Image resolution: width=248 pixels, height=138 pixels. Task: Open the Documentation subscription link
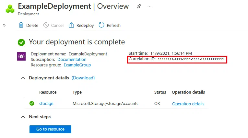(72, 59)
